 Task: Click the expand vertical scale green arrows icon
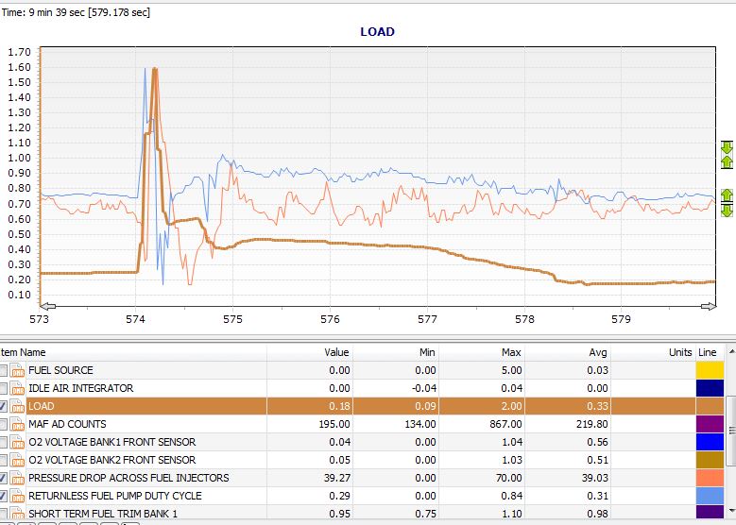pyautogui.click(x=727, y=203)
